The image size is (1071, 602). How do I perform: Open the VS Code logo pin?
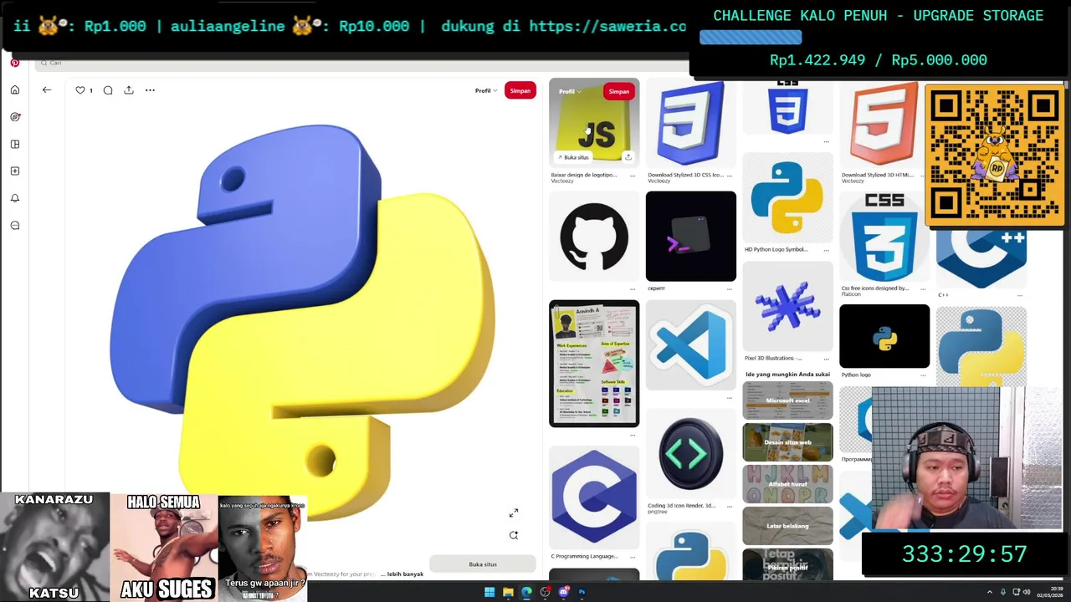[691, 344]
